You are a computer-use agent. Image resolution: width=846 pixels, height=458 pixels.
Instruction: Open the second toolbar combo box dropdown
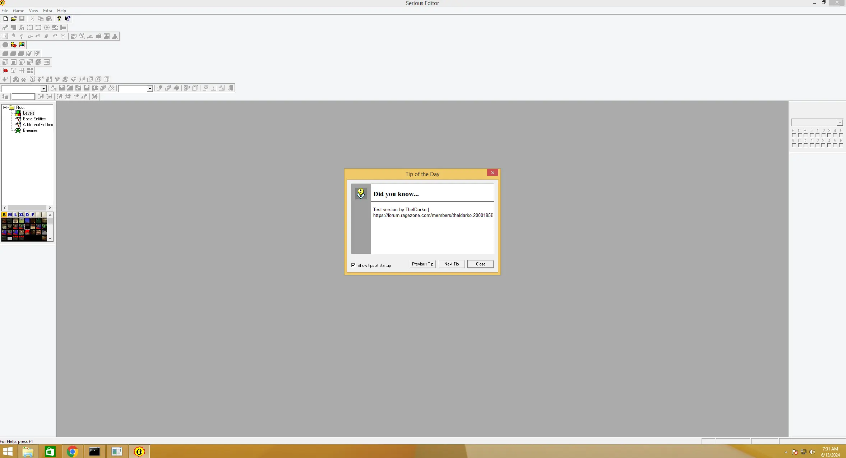[150, 88]
